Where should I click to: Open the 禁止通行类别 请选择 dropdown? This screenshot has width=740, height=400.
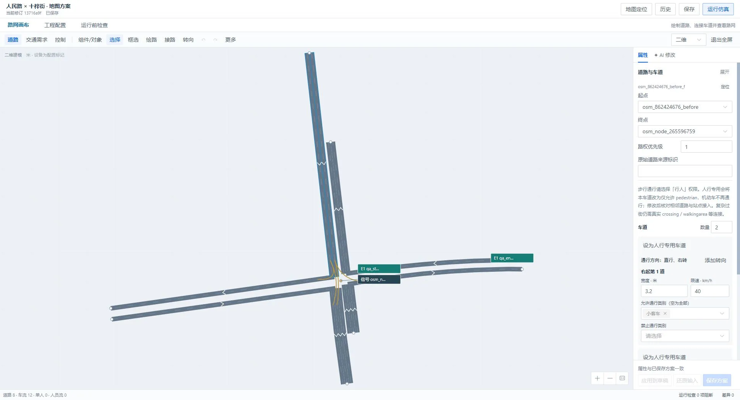685,336
